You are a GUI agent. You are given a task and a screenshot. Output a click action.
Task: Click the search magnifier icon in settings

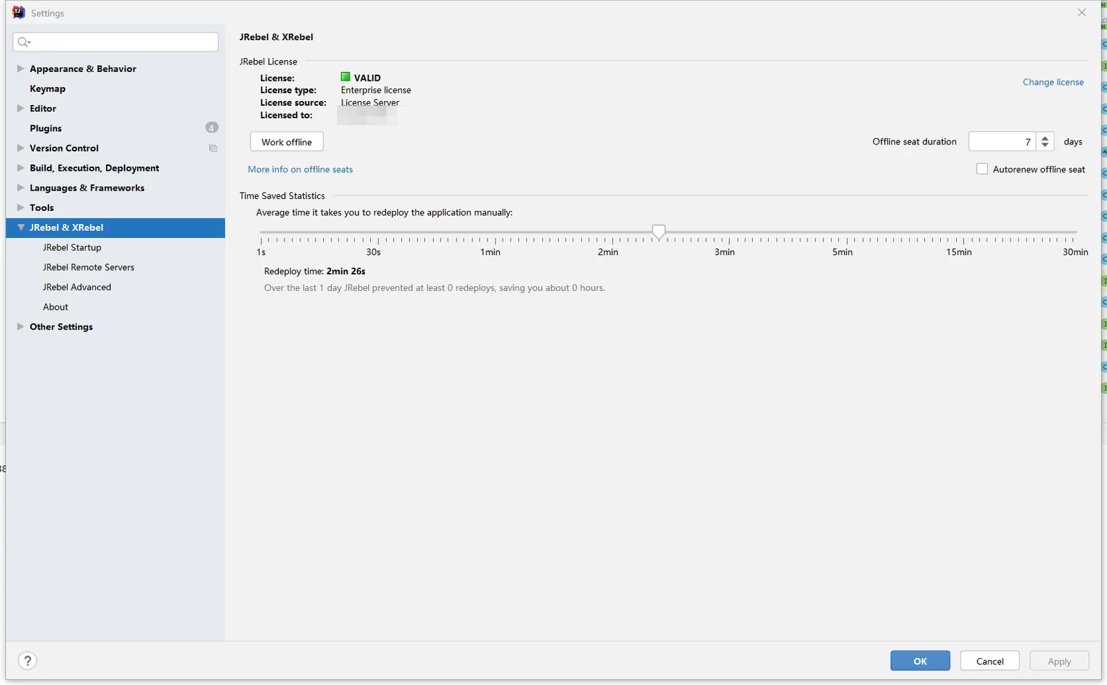[x=24, y=42]
